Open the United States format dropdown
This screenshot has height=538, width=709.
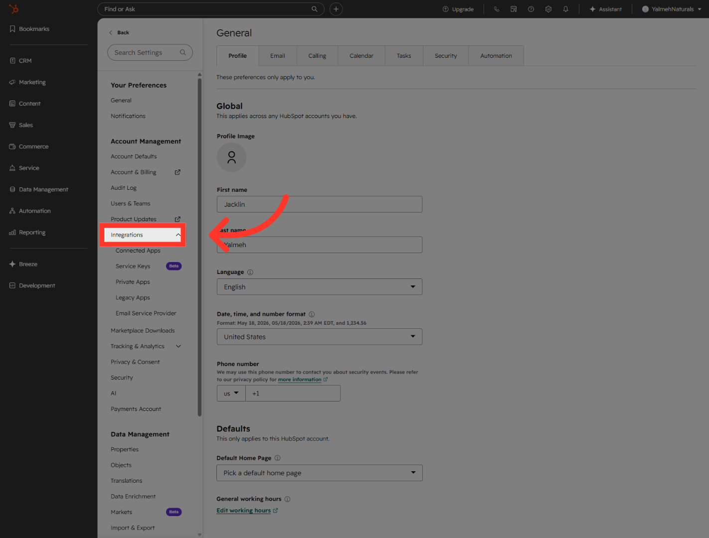pos(320,337)
